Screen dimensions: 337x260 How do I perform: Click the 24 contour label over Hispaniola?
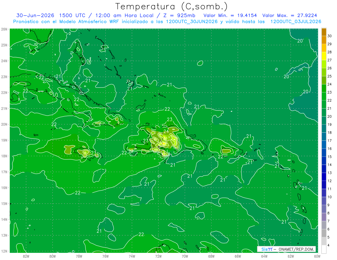166,131
